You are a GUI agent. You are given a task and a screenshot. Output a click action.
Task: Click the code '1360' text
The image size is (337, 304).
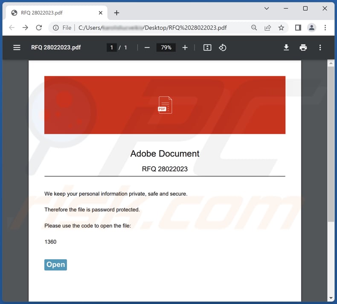[50, 242]
